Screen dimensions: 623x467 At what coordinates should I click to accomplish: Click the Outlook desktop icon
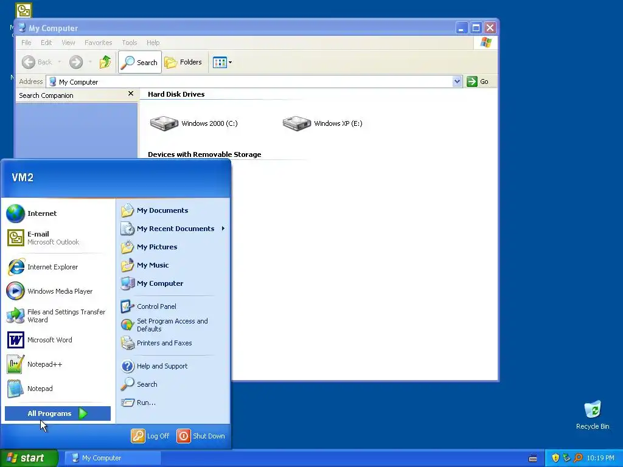pyautogui.click(x=24, y=10)
